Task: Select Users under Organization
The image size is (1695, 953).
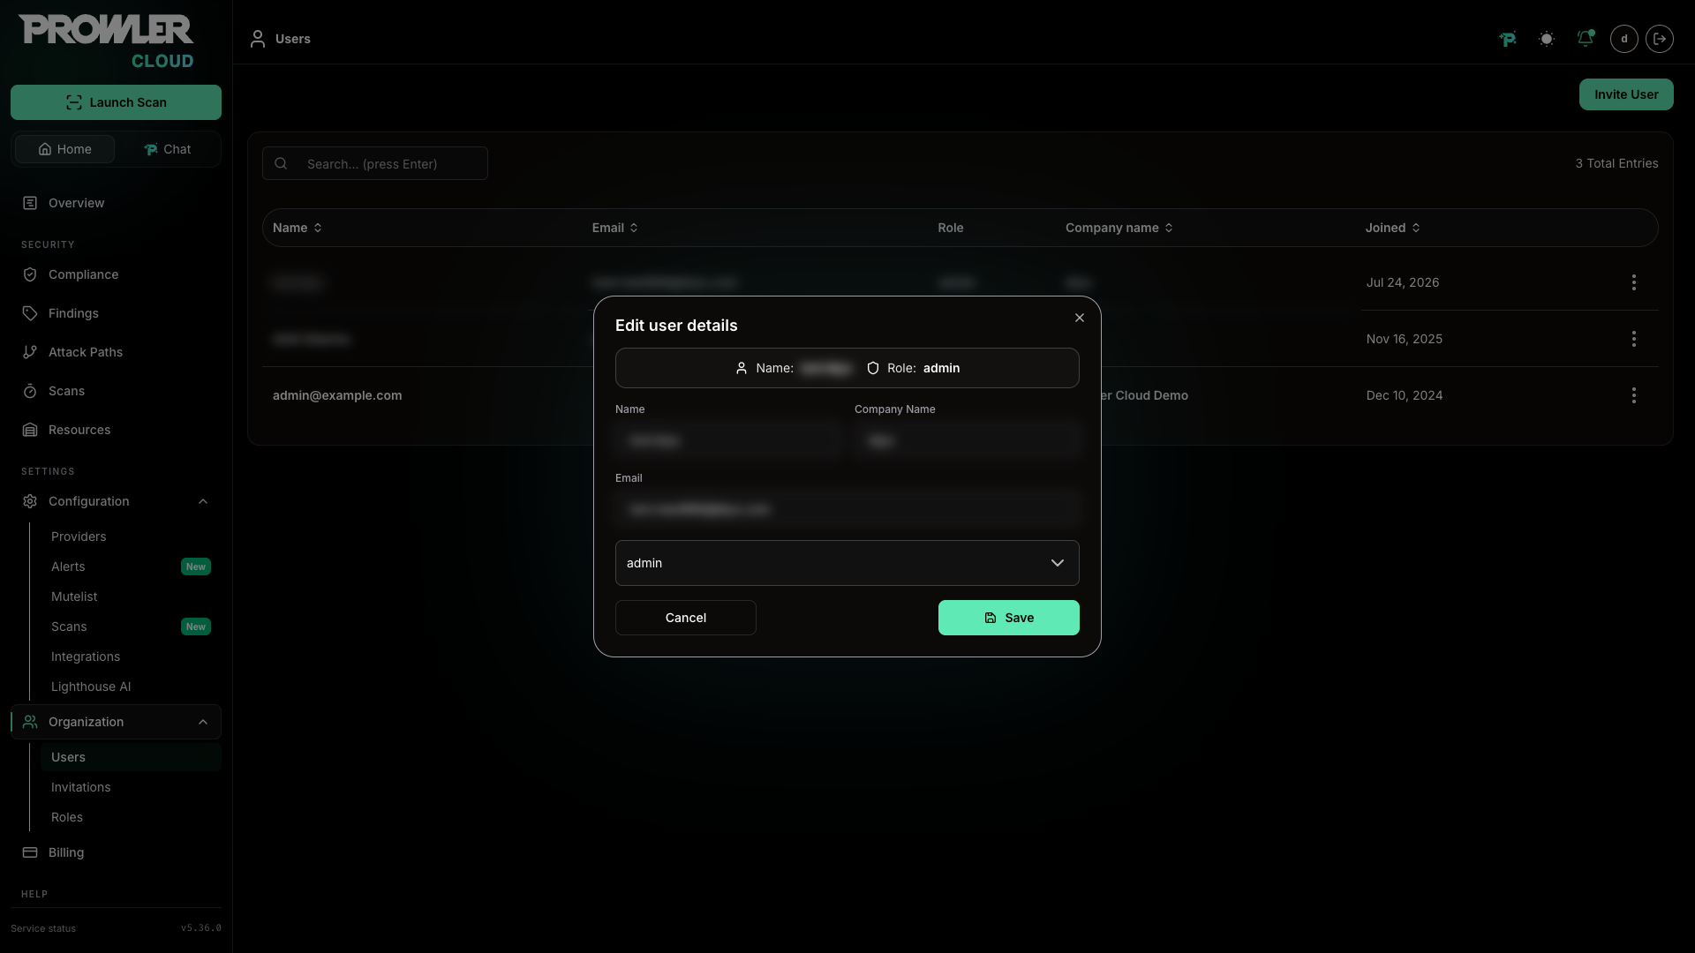Action: click(131, 757)
